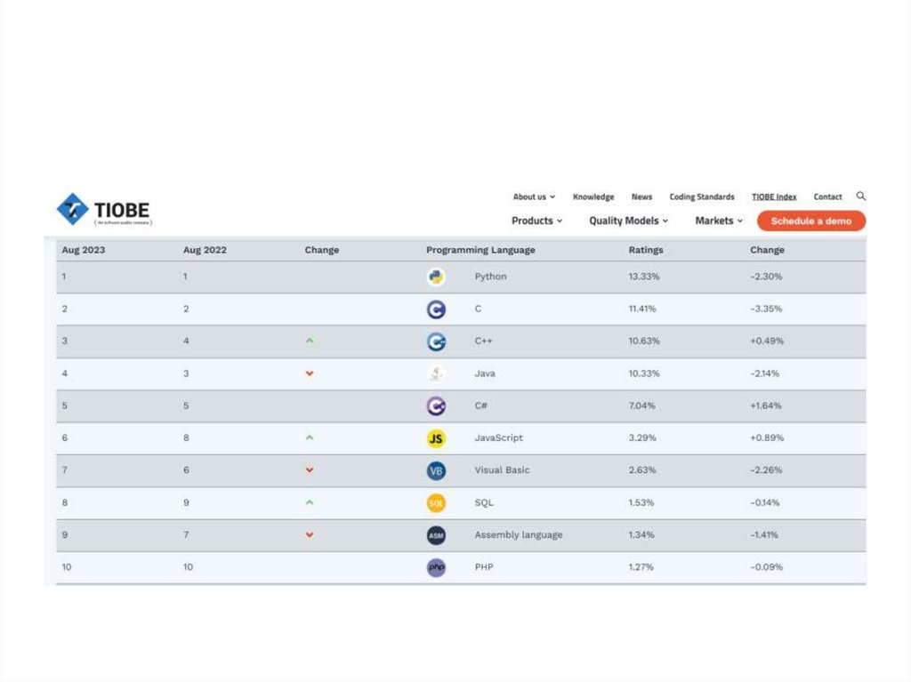911x682 pixels.
Task: Click the C language logo icon
Action: pyautogui.click(x=436, y=309)
